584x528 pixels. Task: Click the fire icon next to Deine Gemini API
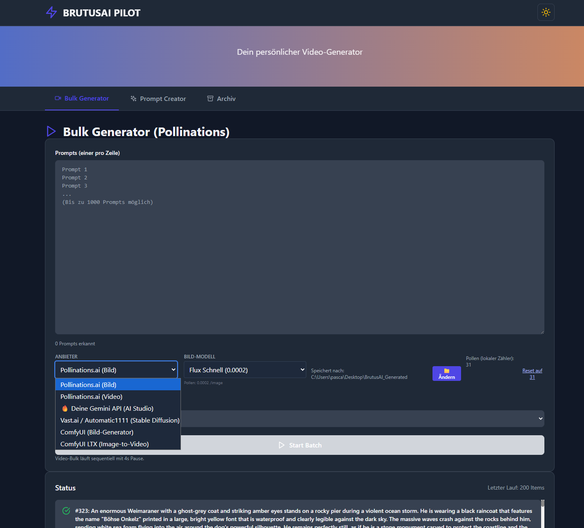pyautogui.click(x=65, y=408)
